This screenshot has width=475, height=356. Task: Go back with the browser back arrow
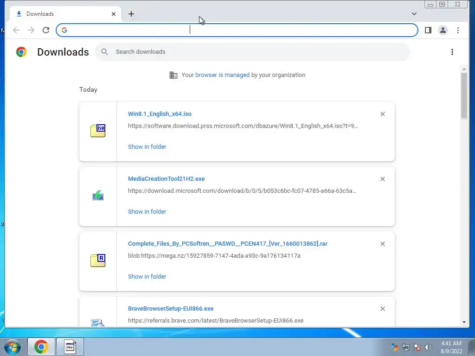(x=16, y=30)
